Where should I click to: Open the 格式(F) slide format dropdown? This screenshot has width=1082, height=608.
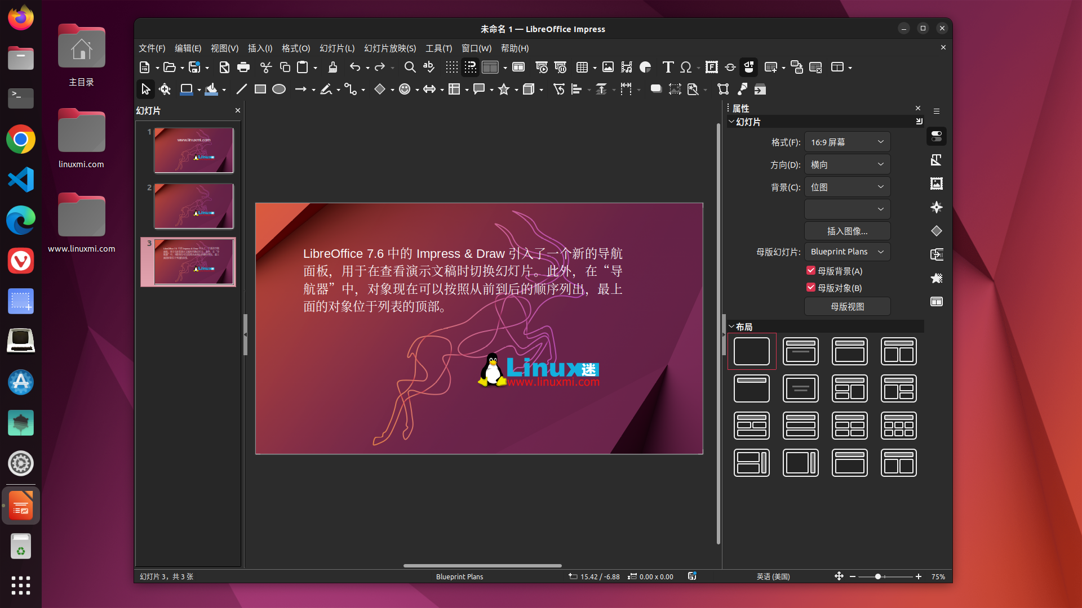coord(847,142)
